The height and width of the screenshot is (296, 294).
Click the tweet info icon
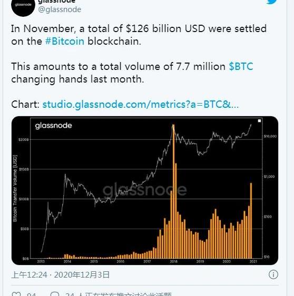(273, 274)
